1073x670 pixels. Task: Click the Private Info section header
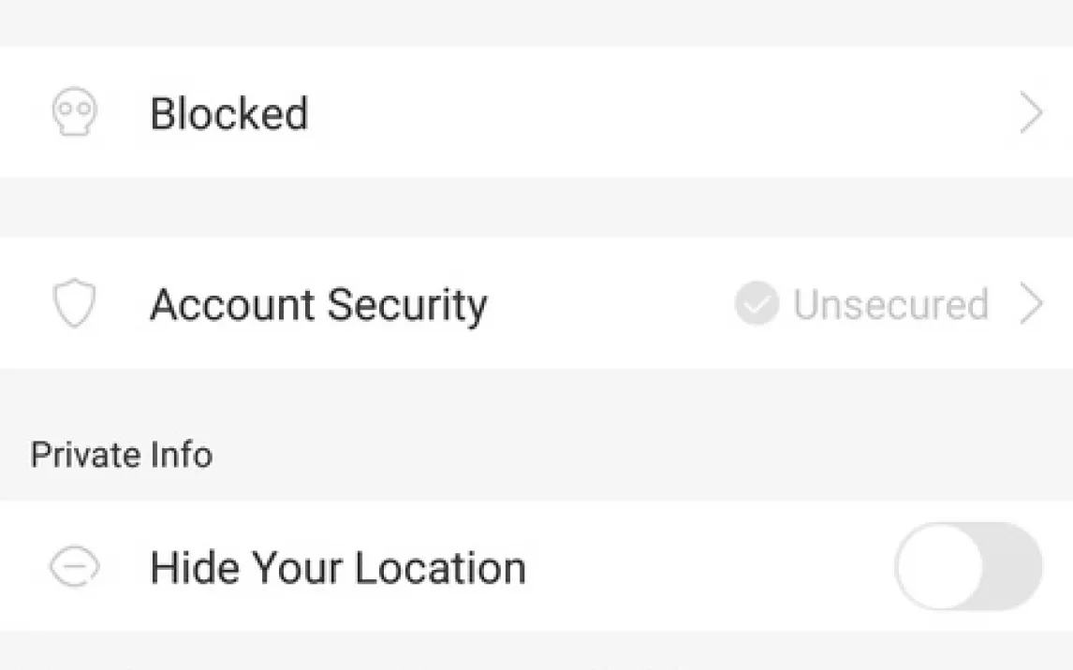(x=122, y=455)
